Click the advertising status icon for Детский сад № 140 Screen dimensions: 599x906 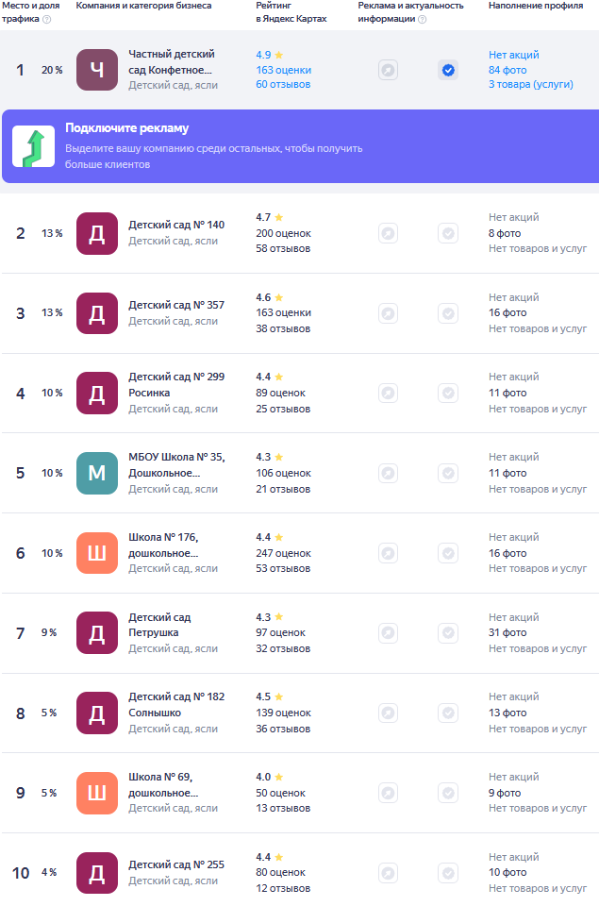click(388, 233)
